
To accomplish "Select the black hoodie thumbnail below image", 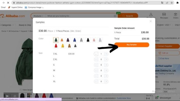I will point(22,96).
